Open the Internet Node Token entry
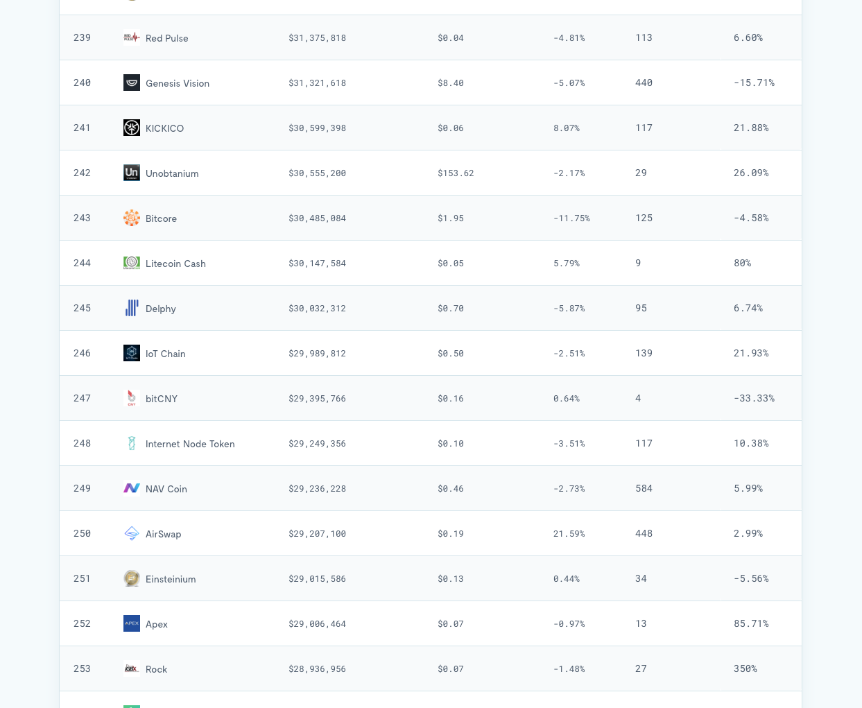Screen dimensions: 862x708 click(190, 443)
